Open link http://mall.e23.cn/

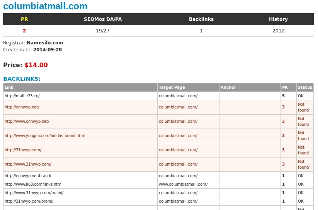pyautogui.click(x=22, y=96)
